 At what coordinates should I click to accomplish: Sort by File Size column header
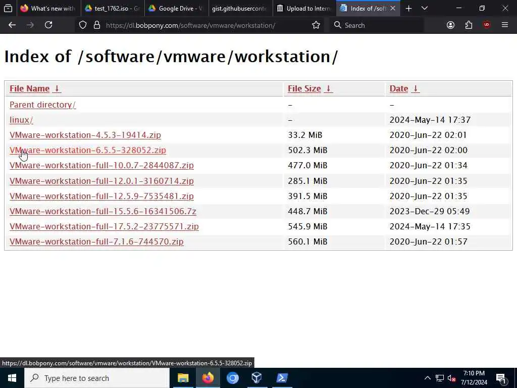click(304, 88)
